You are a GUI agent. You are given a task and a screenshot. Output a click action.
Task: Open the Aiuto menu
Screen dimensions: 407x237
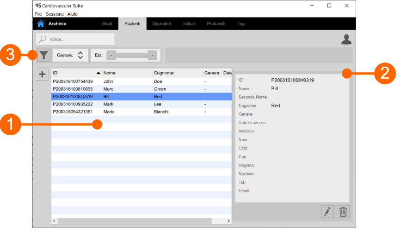coord(73,14)
